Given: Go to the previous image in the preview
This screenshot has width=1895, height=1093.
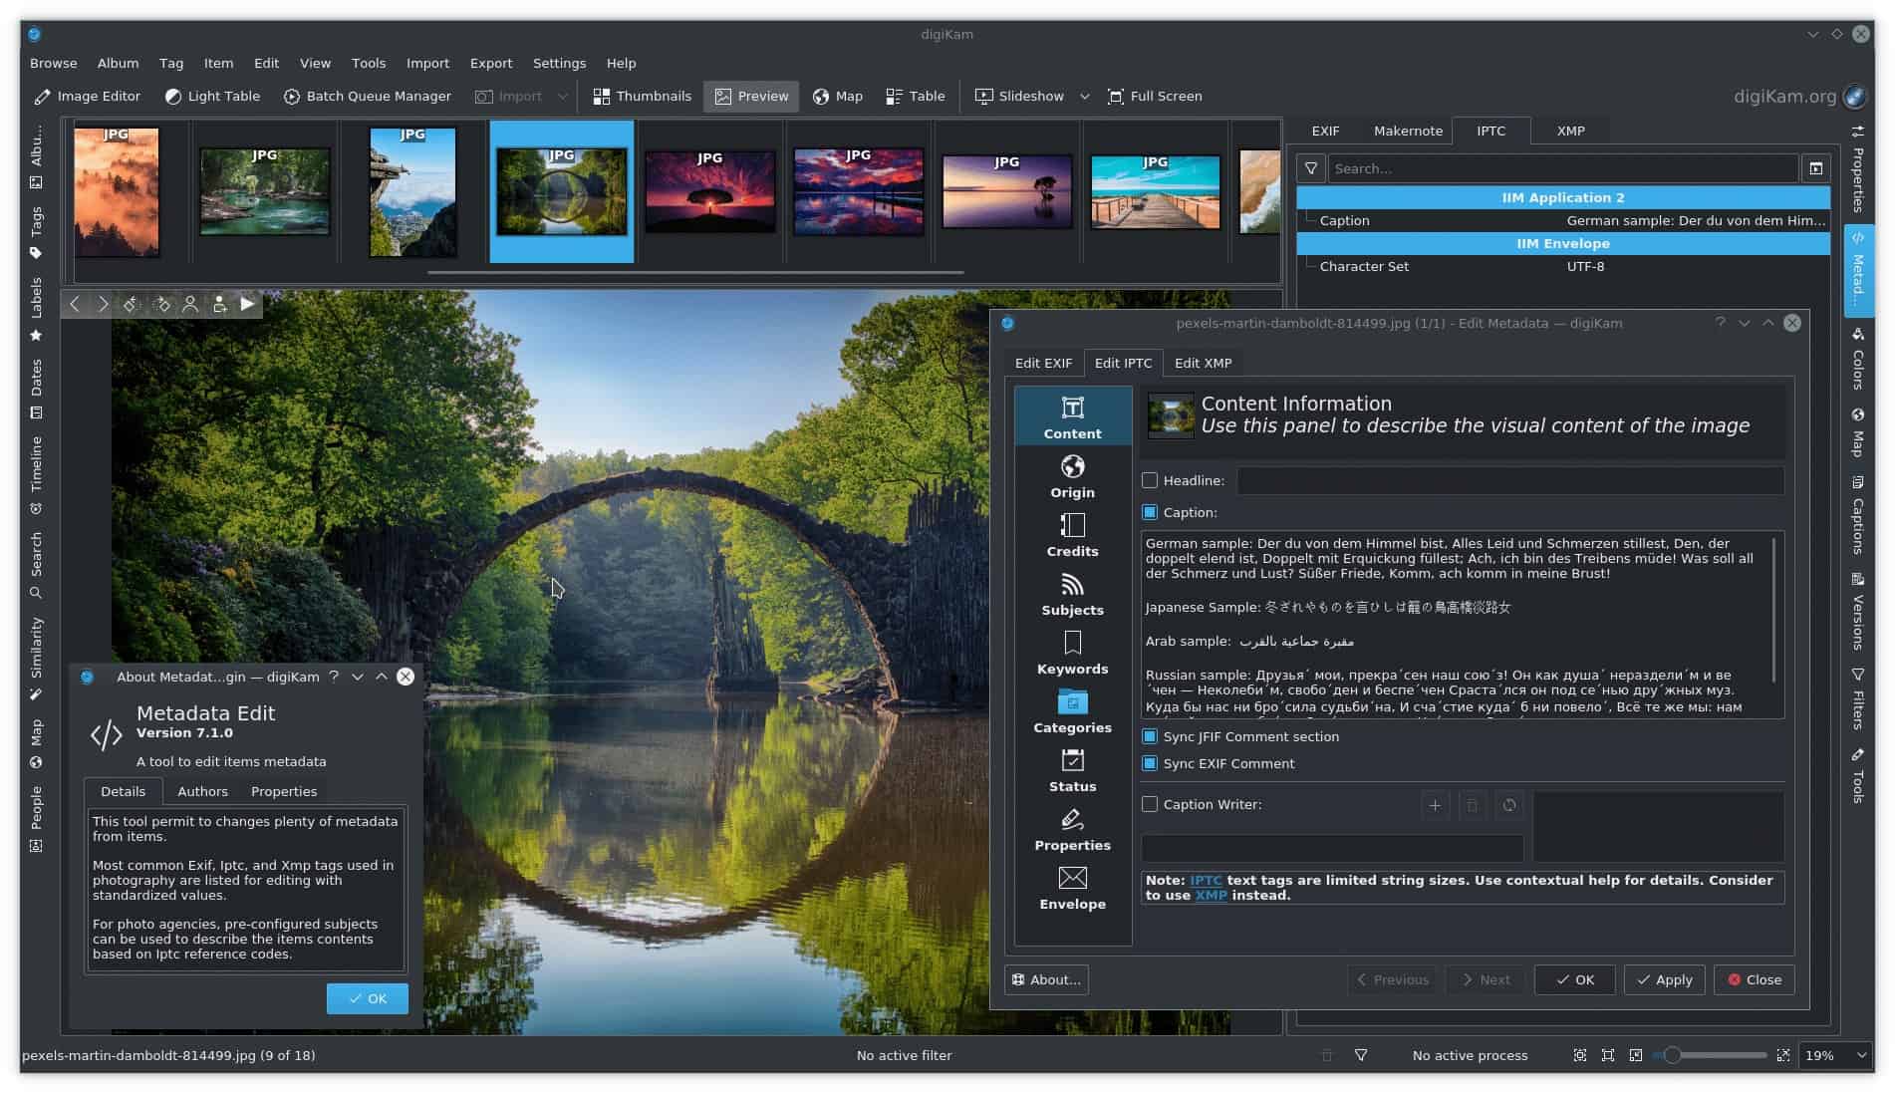Looking at the screenshot, I should [x=75, y=304].
